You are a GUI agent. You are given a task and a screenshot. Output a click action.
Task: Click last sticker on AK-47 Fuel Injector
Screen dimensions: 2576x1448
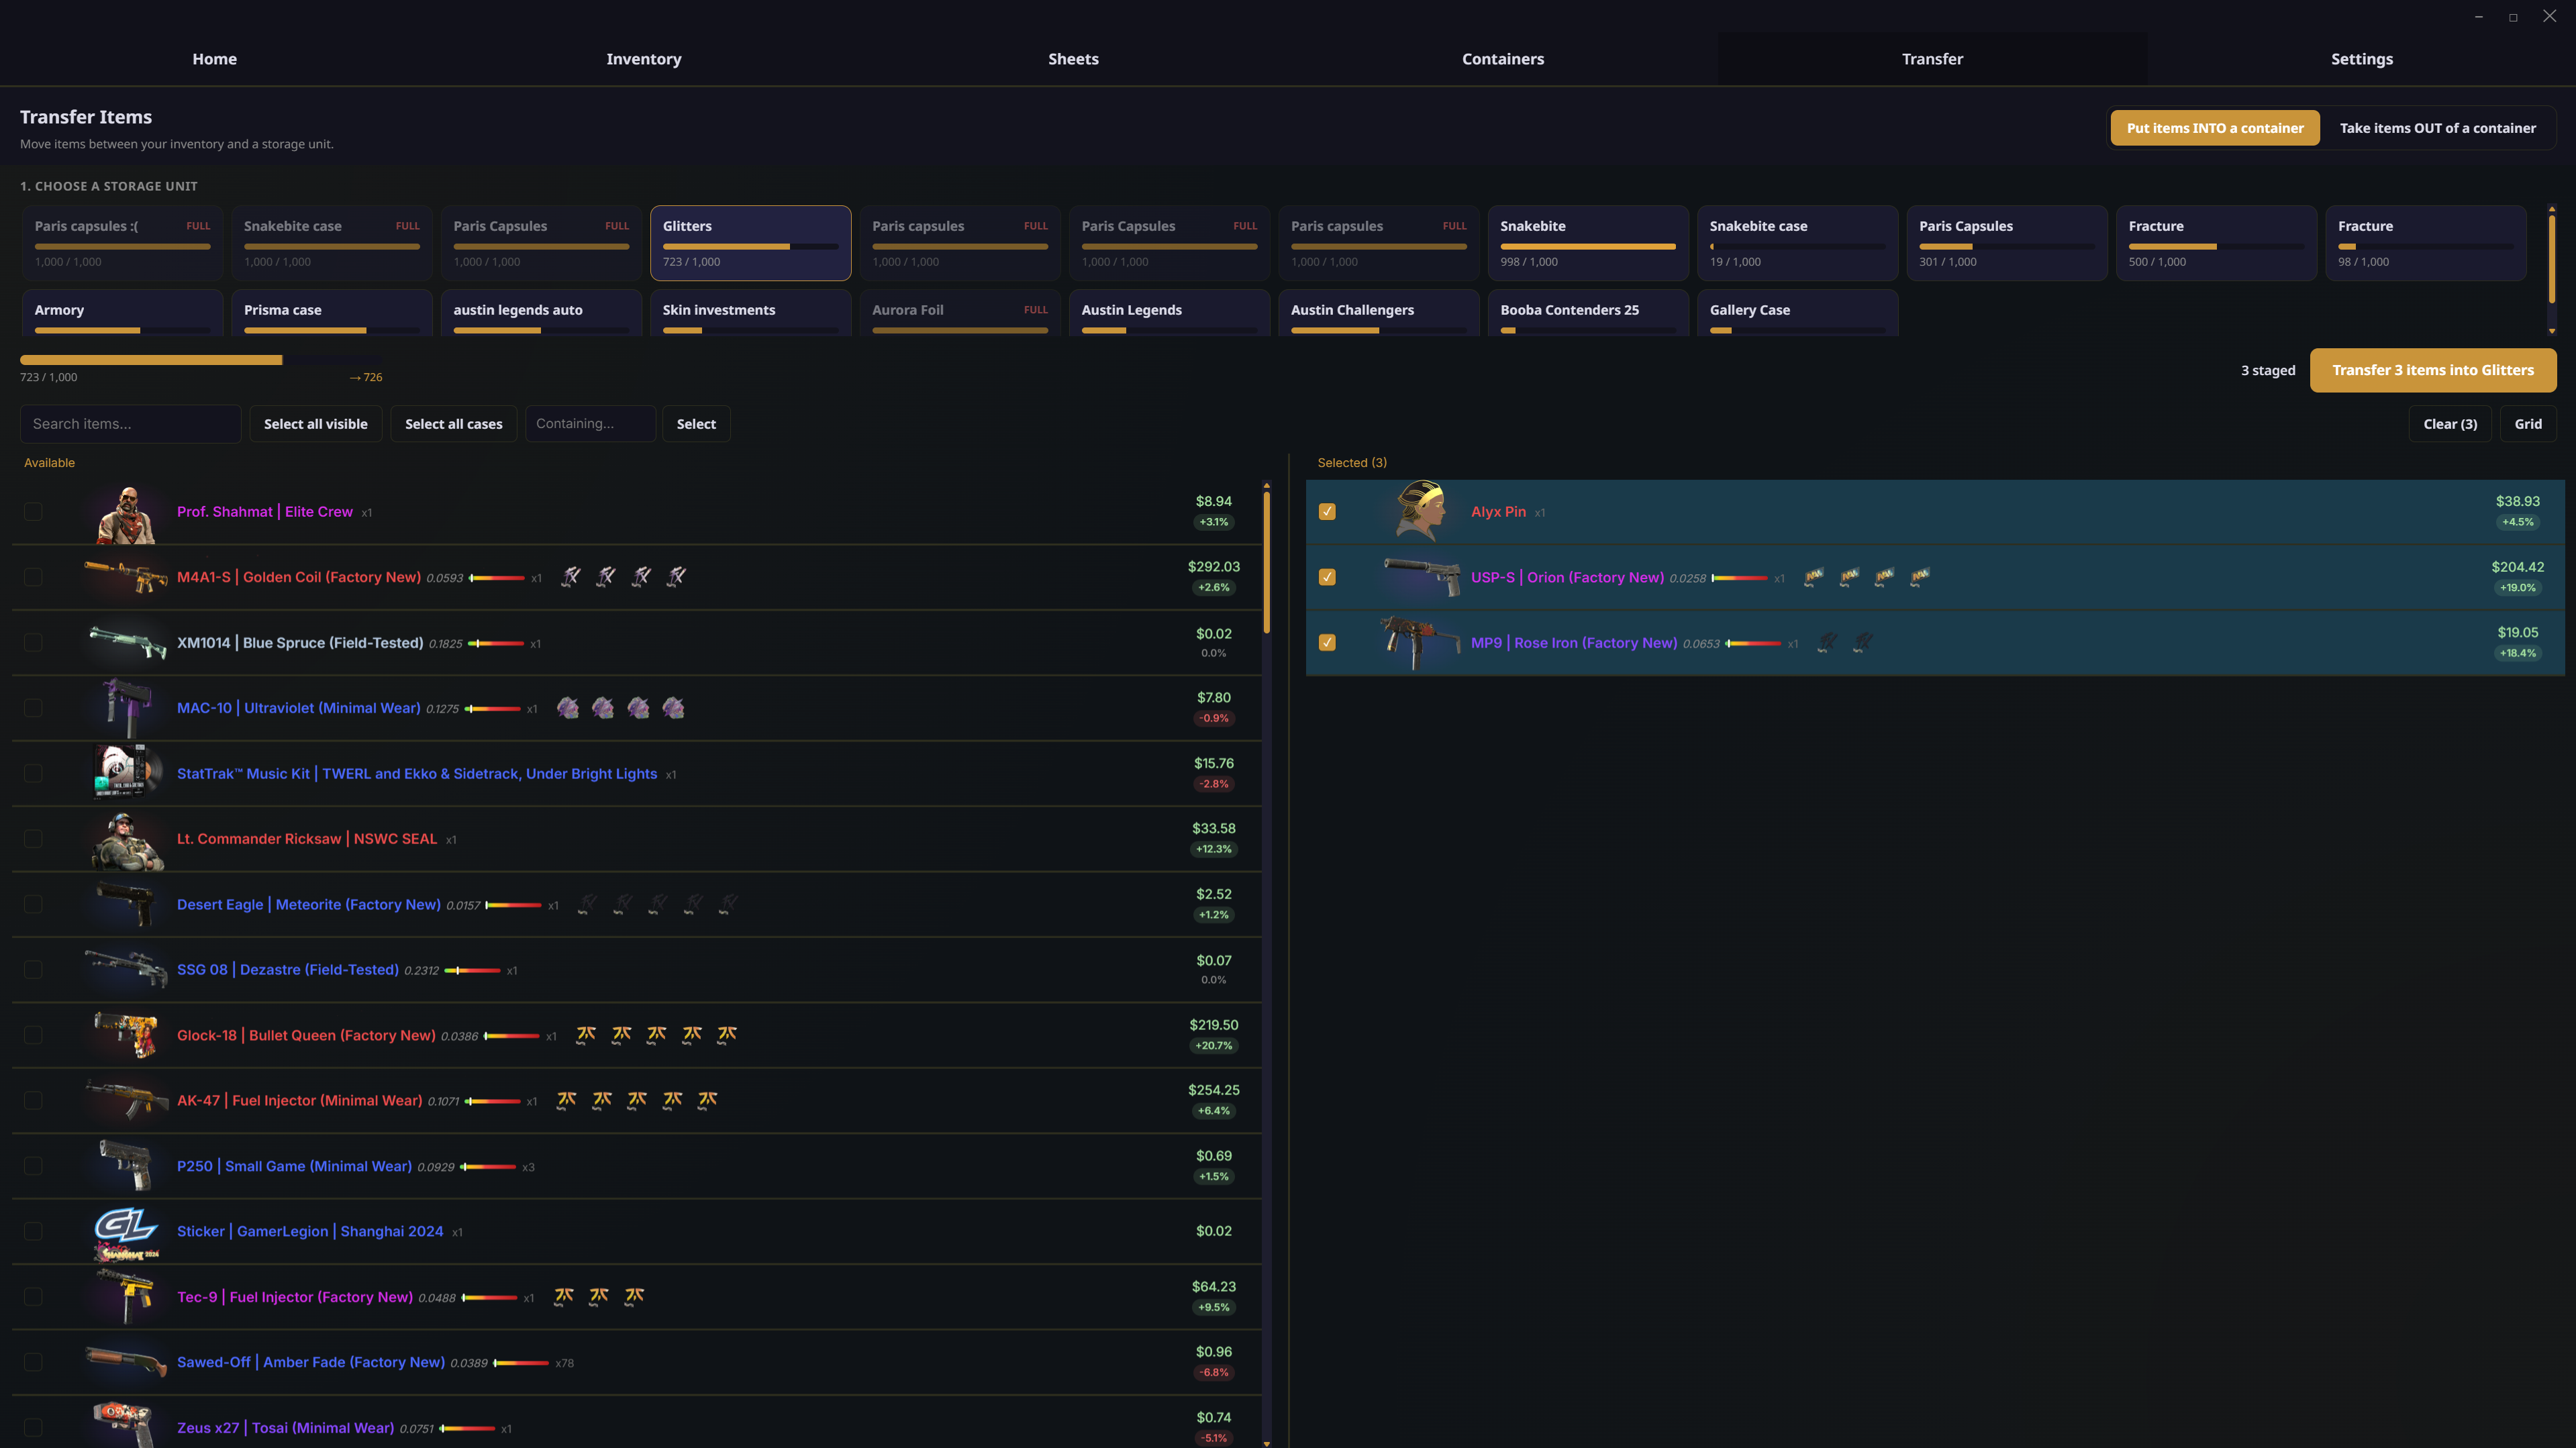(708, 1100)
